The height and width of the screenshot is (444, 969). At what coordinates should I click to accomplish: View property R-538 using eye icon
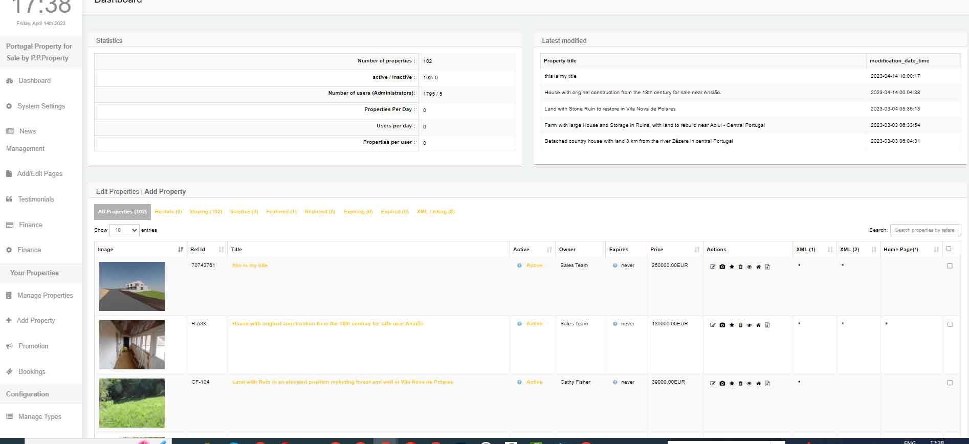[749, 325]
